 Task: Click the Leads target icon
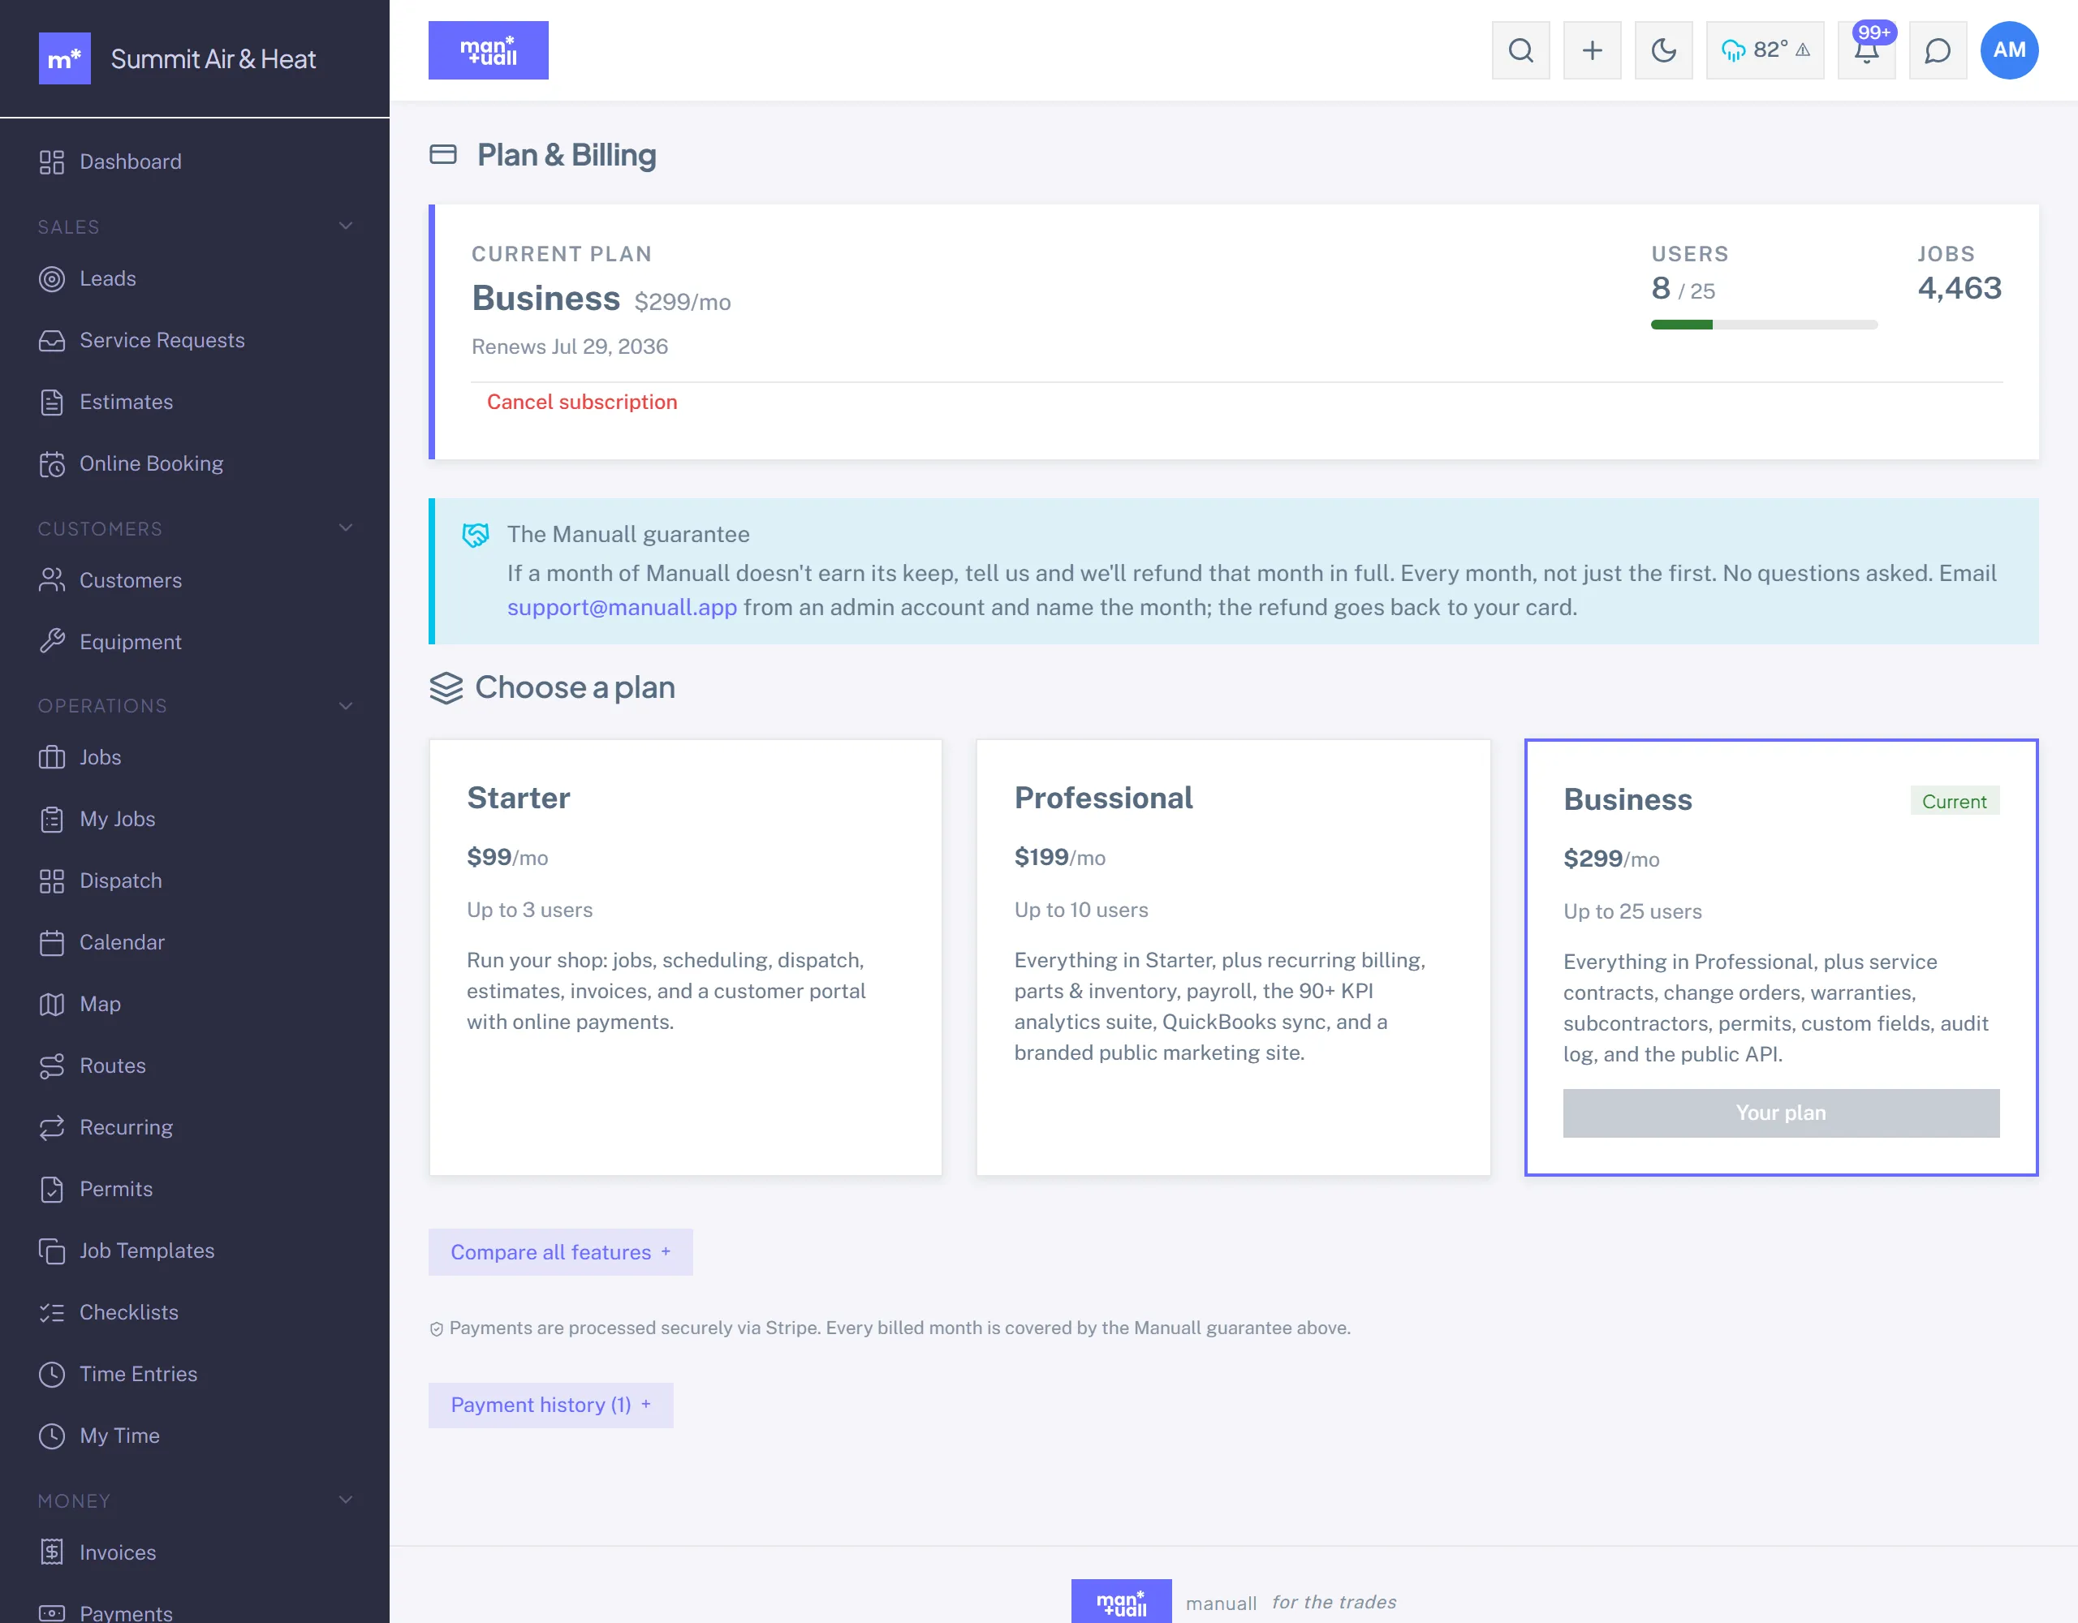[x=51, y=278]
